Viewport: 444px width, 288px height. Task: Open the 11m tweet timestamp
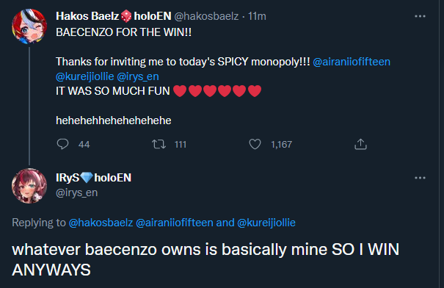click(257, 16)
